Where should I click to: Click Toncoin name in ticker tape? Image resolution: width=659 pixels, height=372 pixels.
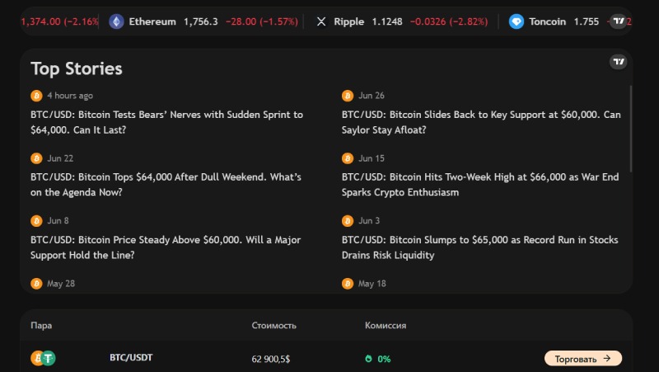[x=547, y=21]
